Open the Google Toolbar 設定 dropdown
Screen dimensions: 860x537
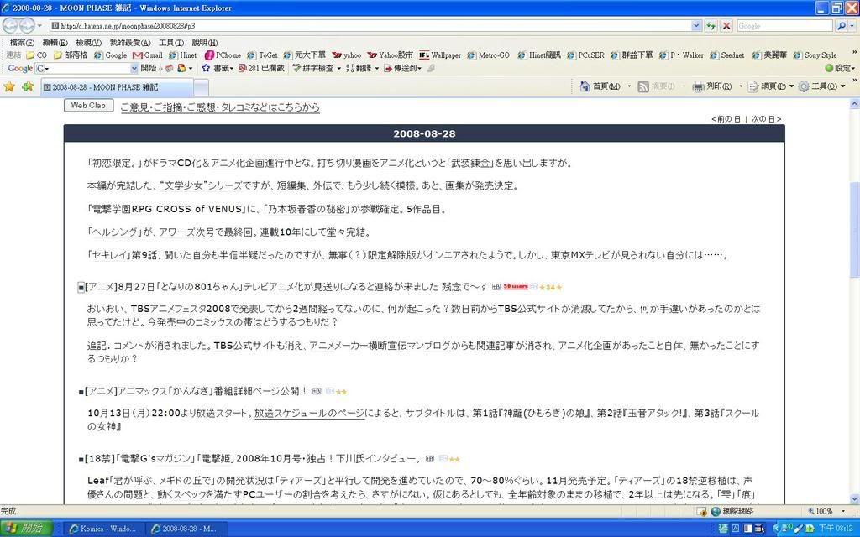pos(840,69)
